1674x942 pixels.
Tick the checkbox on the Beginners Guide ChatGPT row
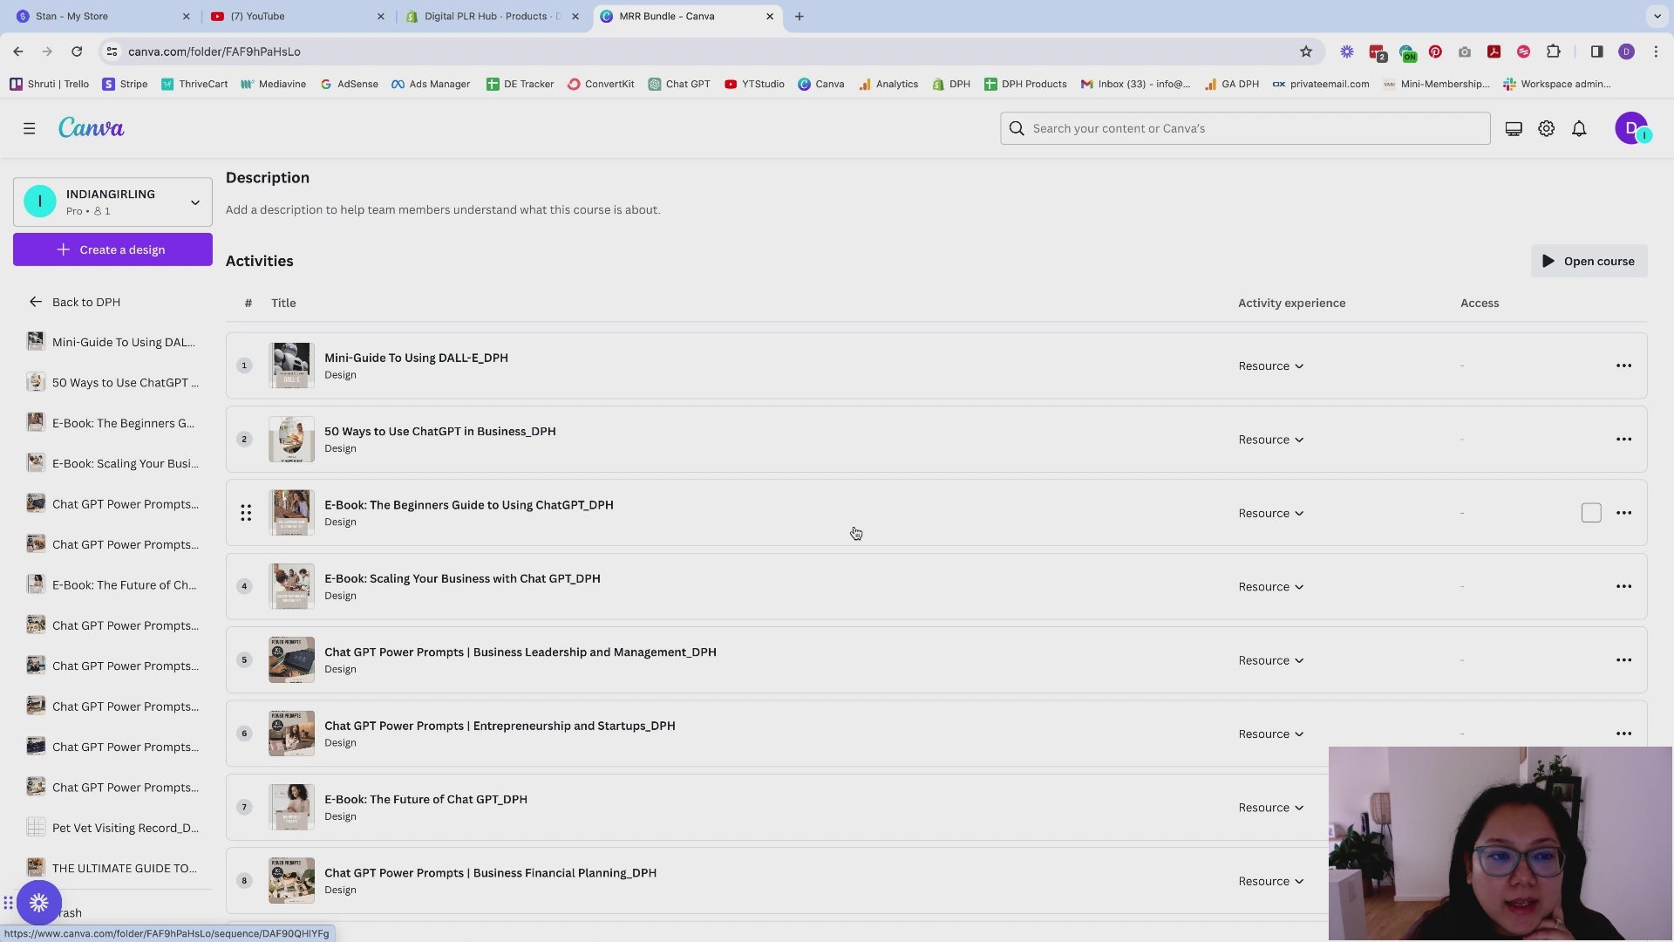point(1591,513)
